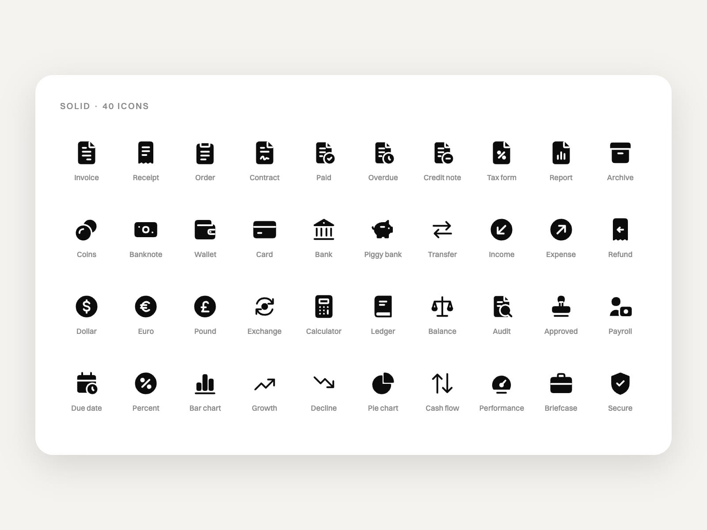Screen dimensions: 707x530
Task: Click the Approved stamp icon
Action: [x=561, y=307]
